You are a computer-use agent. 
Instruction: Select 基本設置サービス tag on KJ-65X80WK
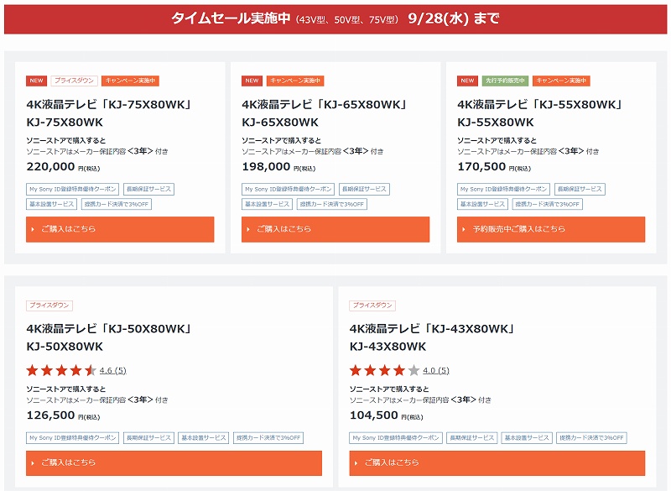[x=268, y=204]
